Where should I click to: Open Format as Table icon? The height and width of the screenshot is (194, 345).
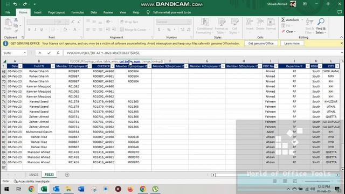pyautogui.click(x=222, y=22)
